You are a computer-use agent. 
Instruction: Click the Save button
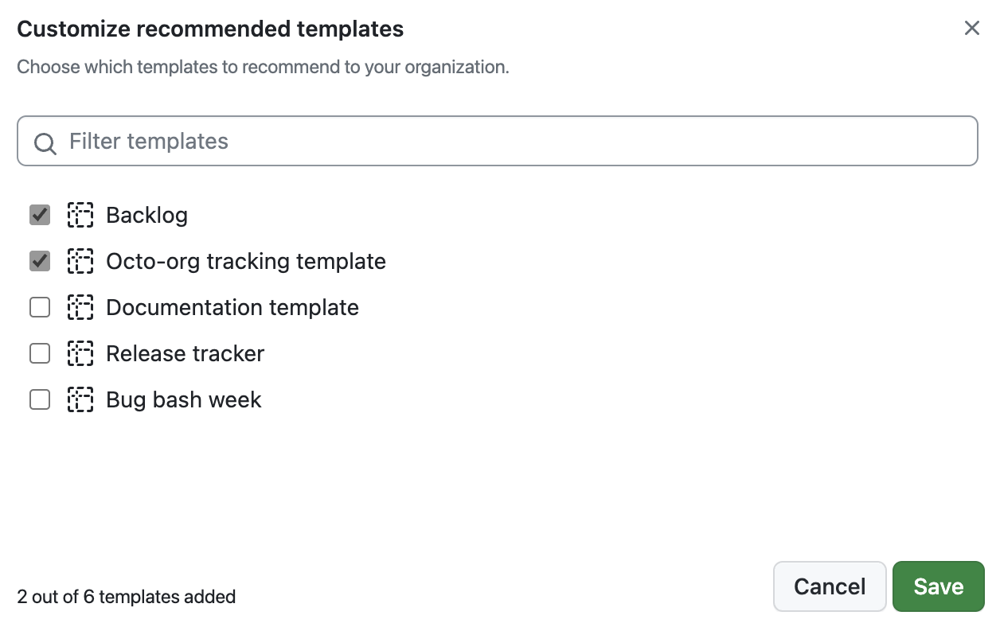coord(938,586)
